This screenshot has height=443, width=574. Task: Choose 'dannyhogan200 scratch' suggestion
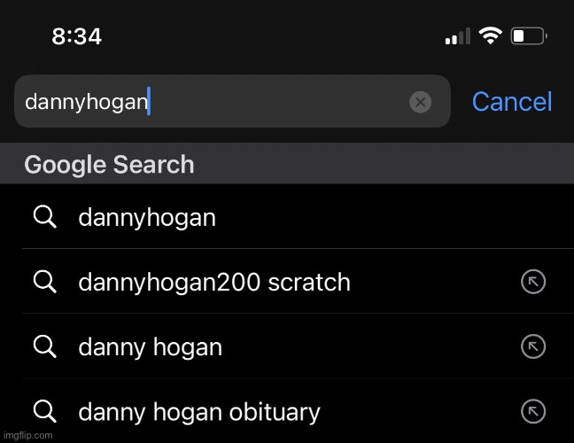[x=214, y=283]
